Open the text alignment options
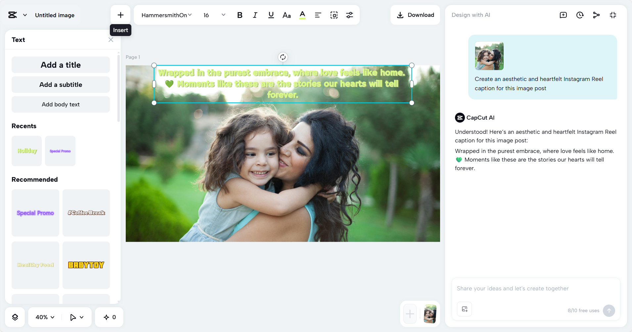 [318, 15]
